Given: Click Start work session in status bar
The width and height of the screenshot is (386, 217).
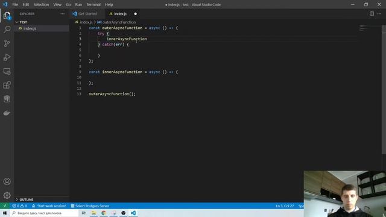Looking at the screenshot, I should 49,206.
